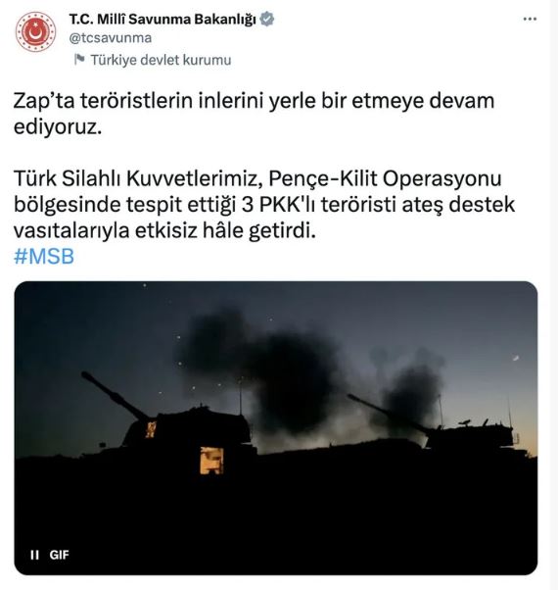Click the grey verified badge beside the name

click(x=267, y=19)
